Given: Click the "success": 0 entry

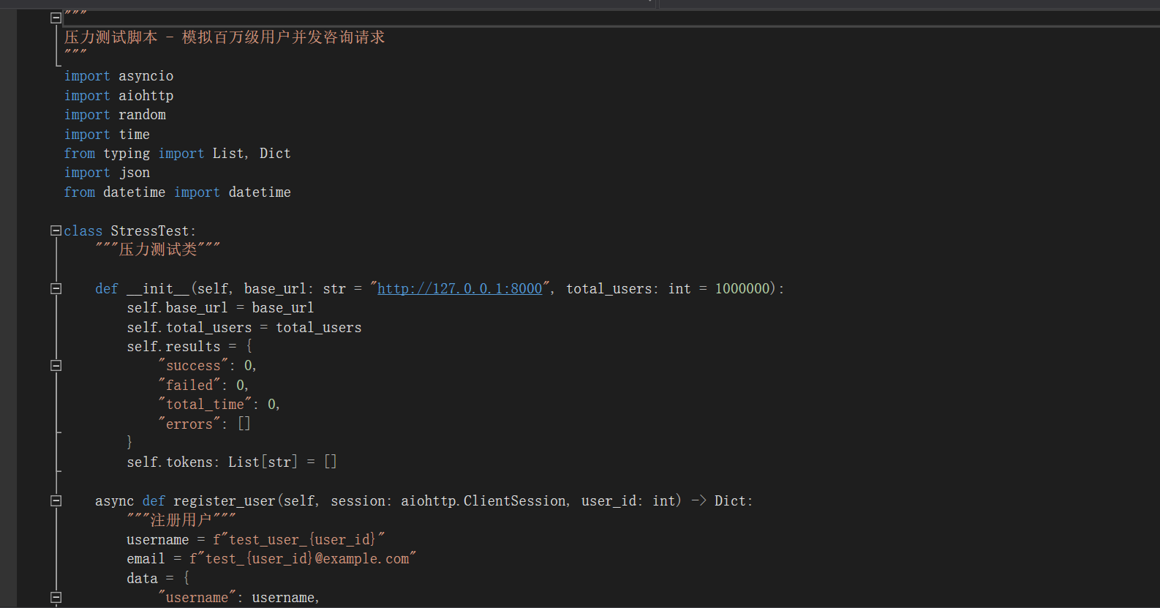Looking at the screenshot, I should [207, 365].
